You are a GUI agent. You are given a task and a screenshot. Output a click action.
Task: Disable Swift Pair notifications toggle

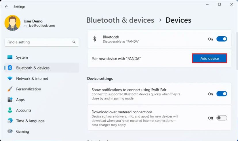click(x=222, y=94)
